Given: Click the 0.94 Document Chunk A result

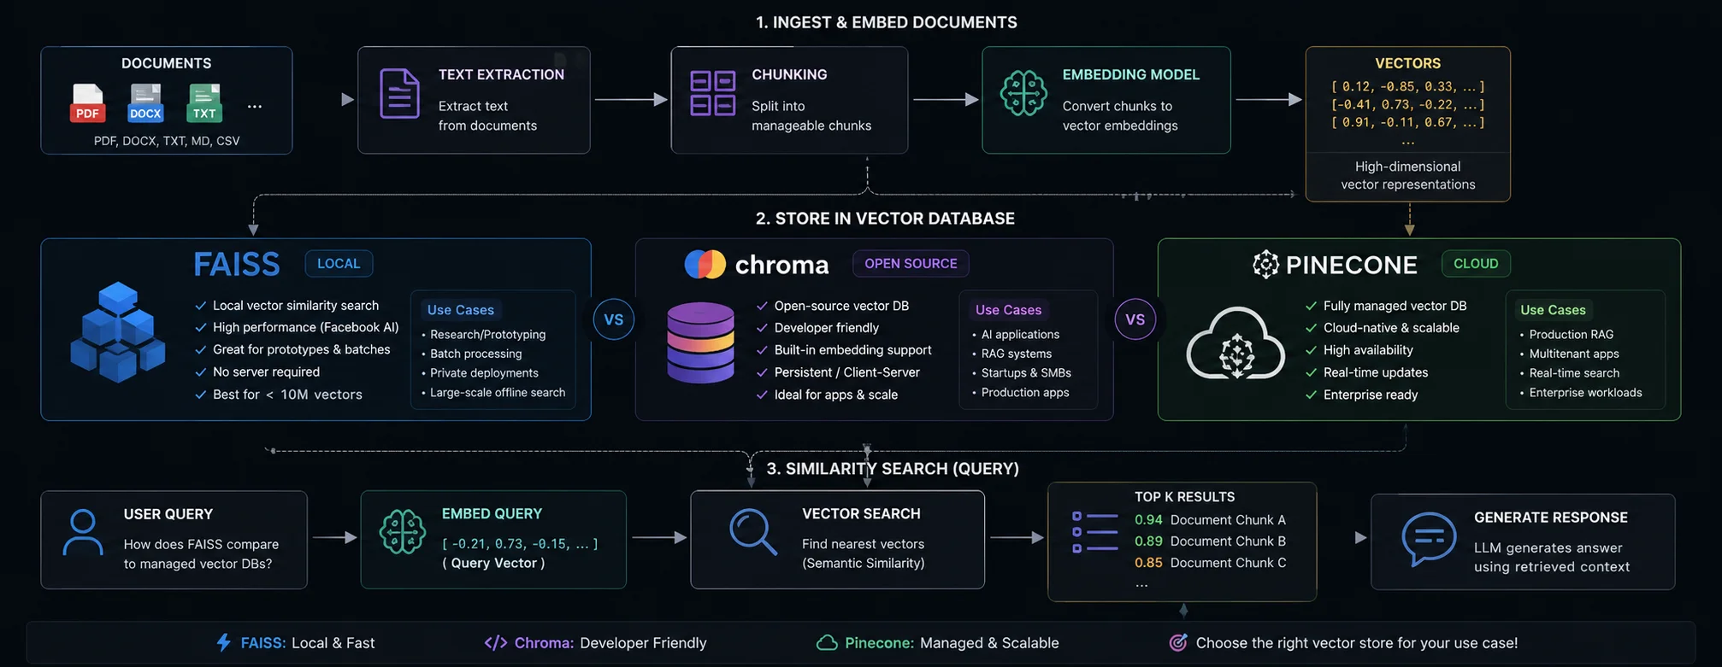Looking at the screenshot, I should [1210, 519].
